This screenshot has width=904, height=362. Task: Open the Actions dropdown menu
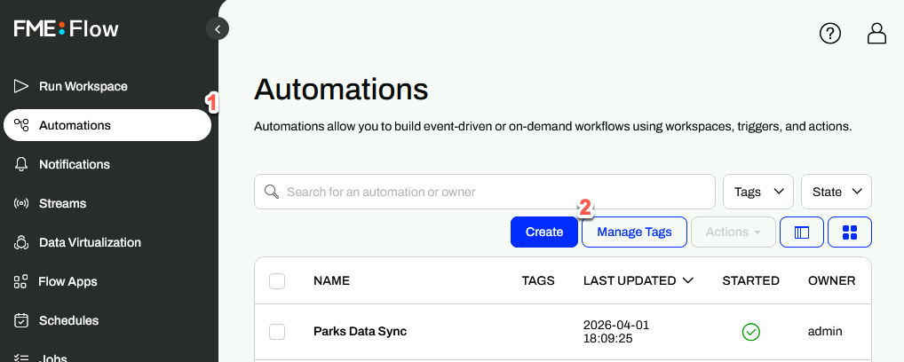[734, 232]
